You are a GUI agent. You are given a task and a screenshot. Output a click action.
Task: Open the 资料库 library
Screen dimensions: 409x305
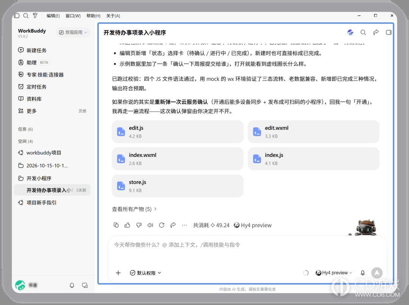pyautogui.click(x=30, y=99)
